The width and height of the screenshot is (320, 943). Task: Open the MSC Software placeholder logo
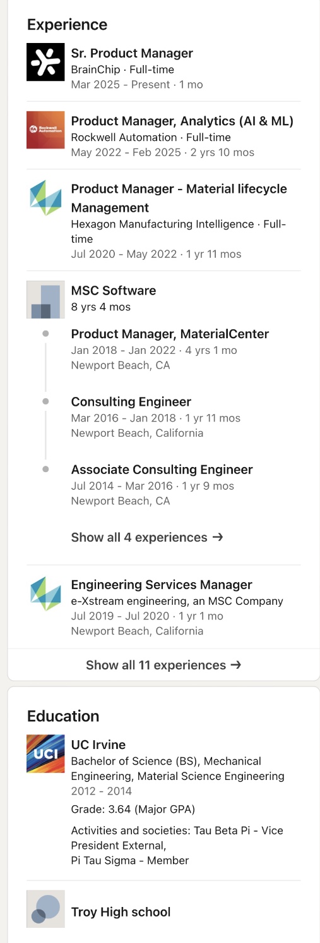click(45, 300)
